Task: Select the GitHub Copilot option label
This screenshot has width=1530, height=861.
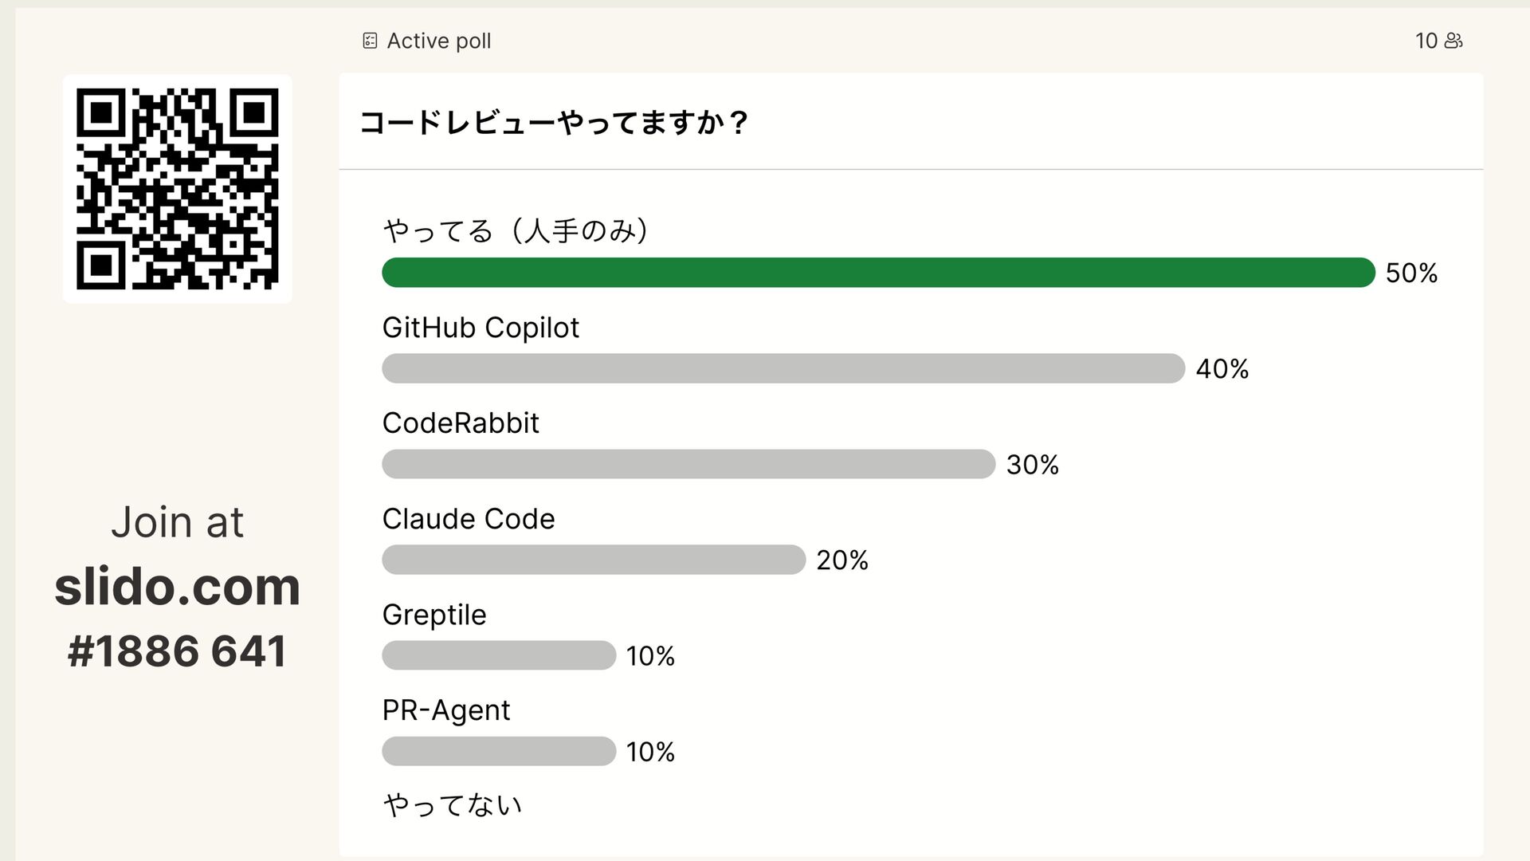Action: 481,328
